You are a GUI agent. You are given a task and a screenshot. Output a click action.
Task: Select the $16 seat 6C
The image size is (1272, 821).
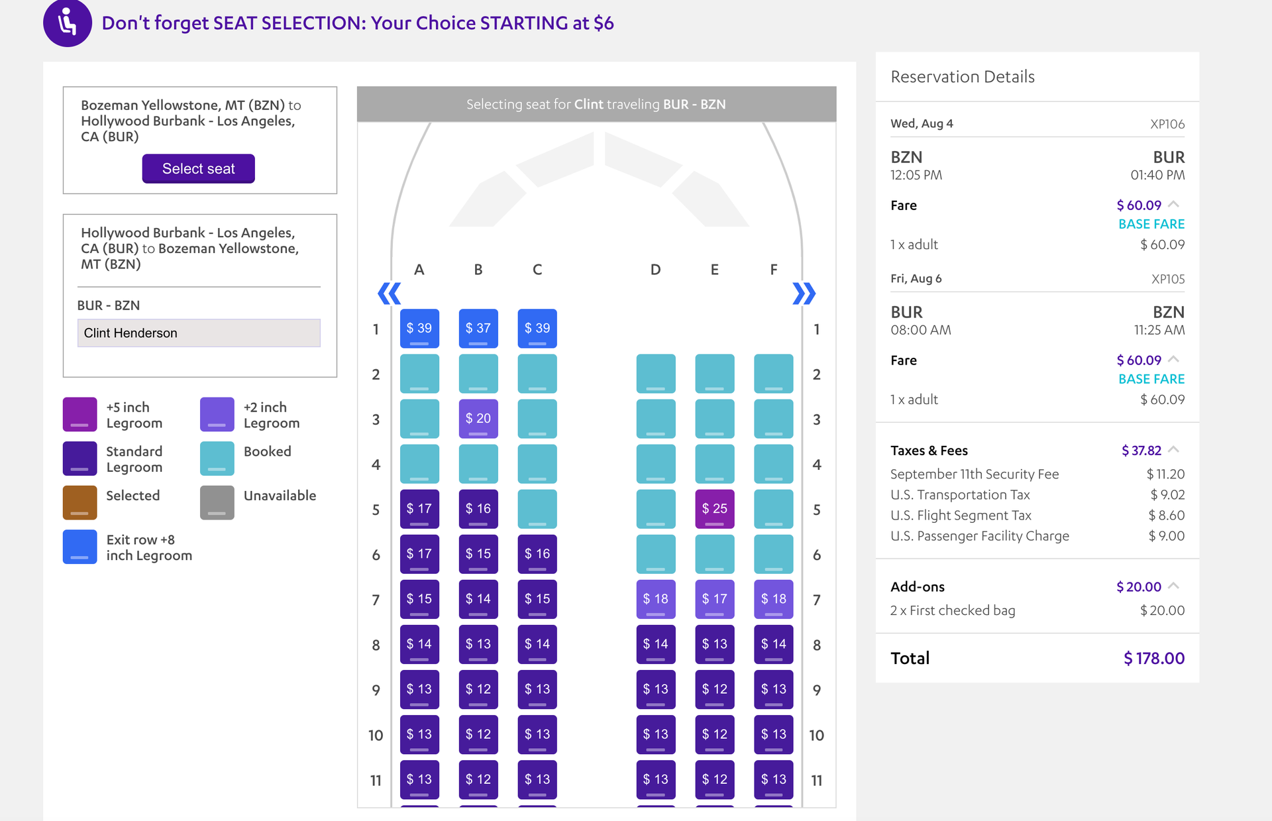(537, 554)
